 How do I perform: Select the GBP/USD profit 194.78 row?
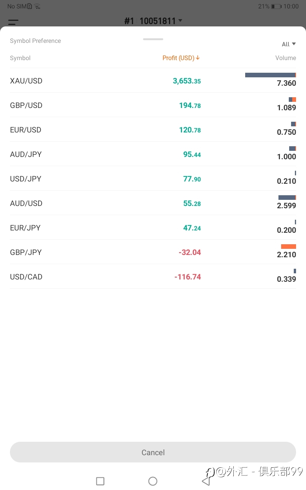click(153, 105)
